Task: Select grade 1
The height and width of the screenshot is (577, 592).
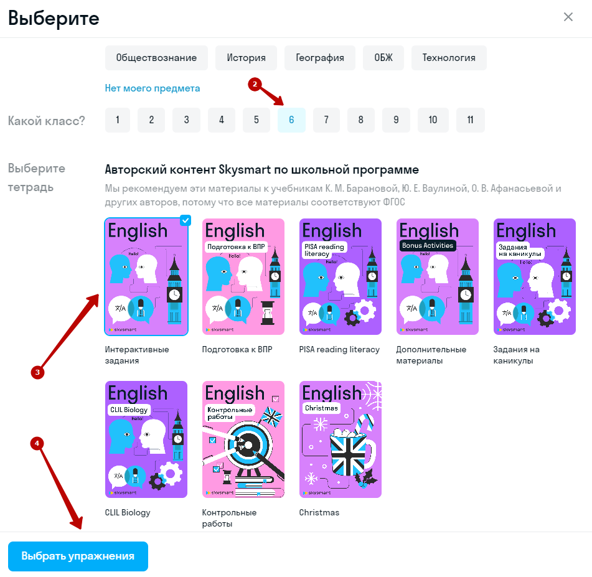Action: click(x=117, y=120)
